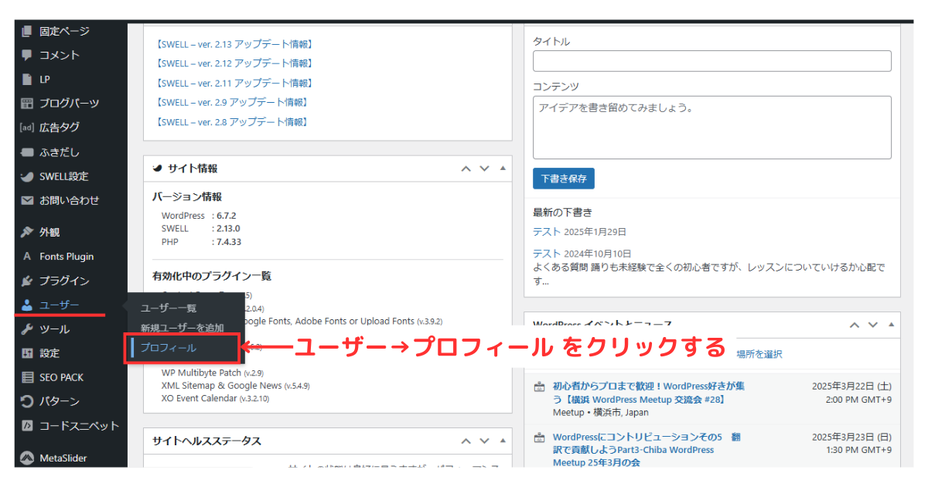Click the 固定ページ (Pages) icon
This screenshot has width=928, height=487.
tap(27, 31)
